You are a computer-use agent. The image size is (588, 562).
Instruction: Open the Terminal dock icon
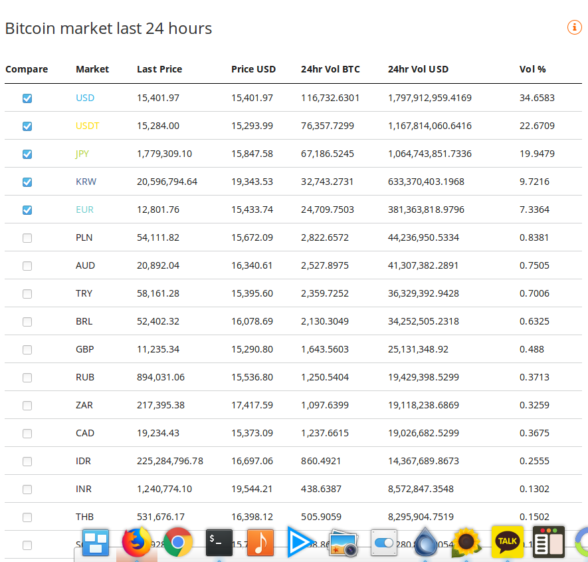(219, 542)
